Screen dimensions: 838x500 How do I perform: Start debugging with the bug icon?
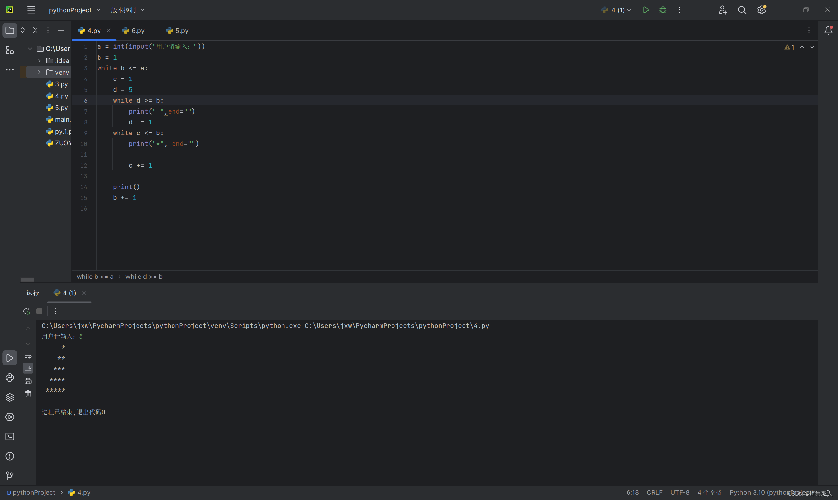click(663, 10)
